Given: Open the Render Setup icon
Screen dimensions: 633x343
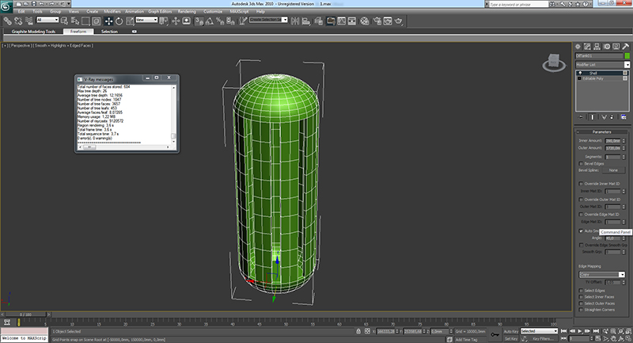Looking at the screenshot, I should pos(377,21).
